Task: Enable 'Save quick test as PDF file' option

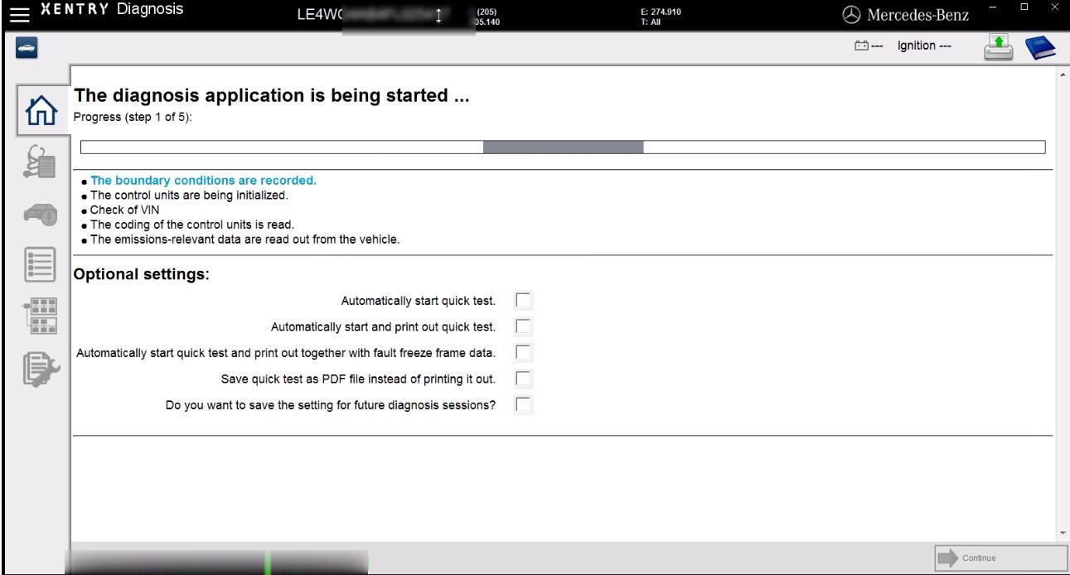Action: (x=523, y=379)
